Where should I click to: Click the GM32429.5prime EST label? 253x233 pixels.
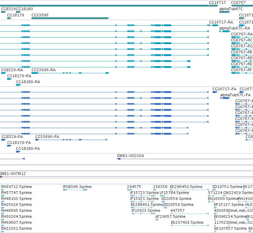click(x=238, y=193)
